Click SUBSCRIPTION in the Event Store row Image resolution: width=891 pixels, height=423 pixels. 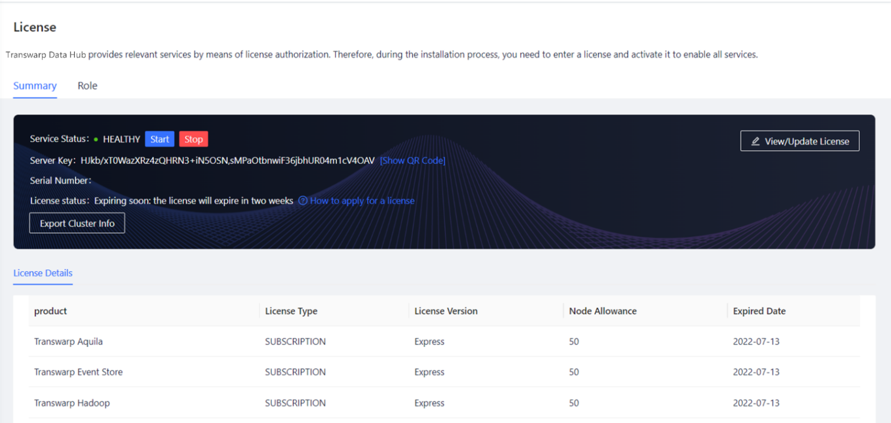point(295,372)
